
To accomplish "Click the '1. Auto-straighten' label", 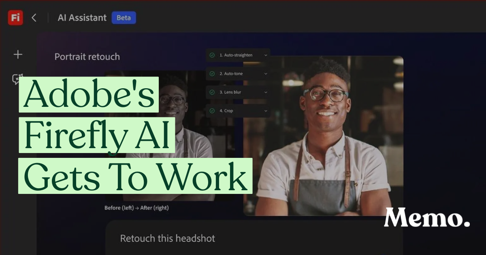I will tap(236, 55).
